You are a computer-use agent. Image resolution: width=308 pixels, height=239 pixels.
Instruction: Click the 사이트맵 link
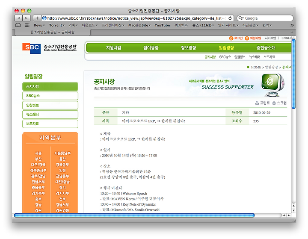point(270,38)
